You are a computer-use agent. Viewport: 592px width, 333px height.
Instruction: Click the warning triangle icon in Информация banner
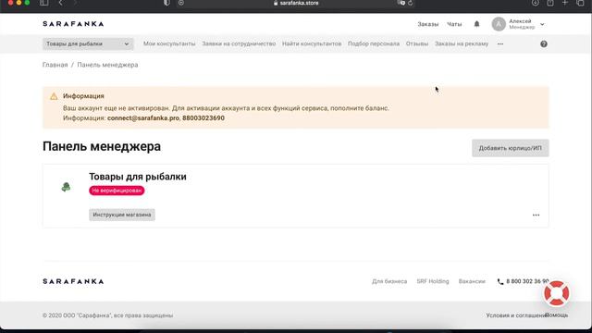pyautogui.click(x=54, y=96)
